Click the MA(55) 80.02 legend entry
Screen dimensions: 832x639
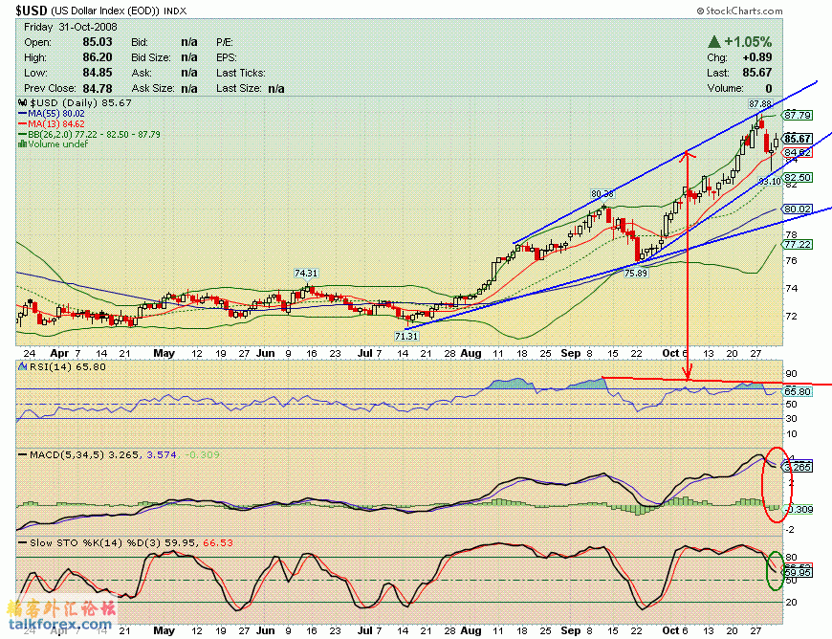[52, 114]
